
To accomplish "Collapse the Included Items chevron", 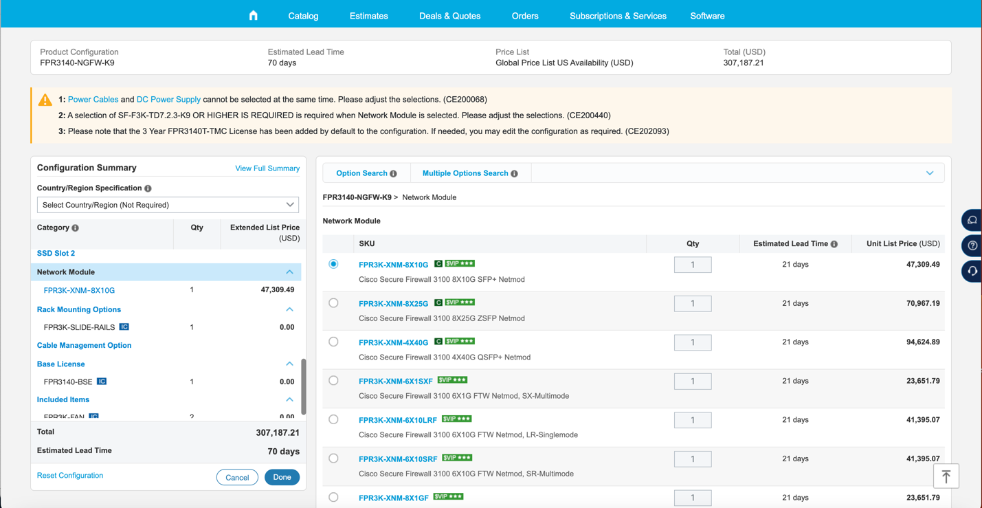I will pyautogui.click(x=289, y=399).
